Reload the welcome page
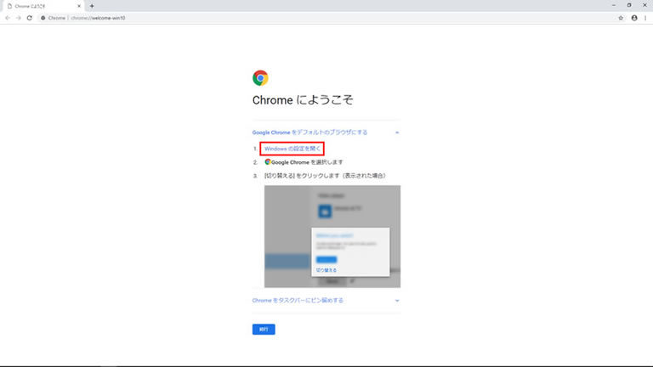Image resolution: width=653 pixels, height=367 pixels. (x=29, y=18)
